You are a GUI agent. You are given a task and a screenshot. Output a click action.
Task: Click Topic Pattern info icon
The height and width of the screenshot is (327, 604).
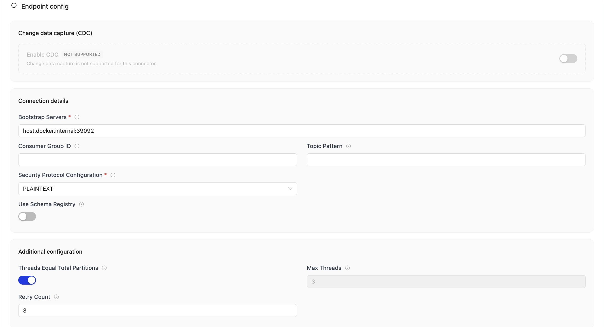(348, 146)
